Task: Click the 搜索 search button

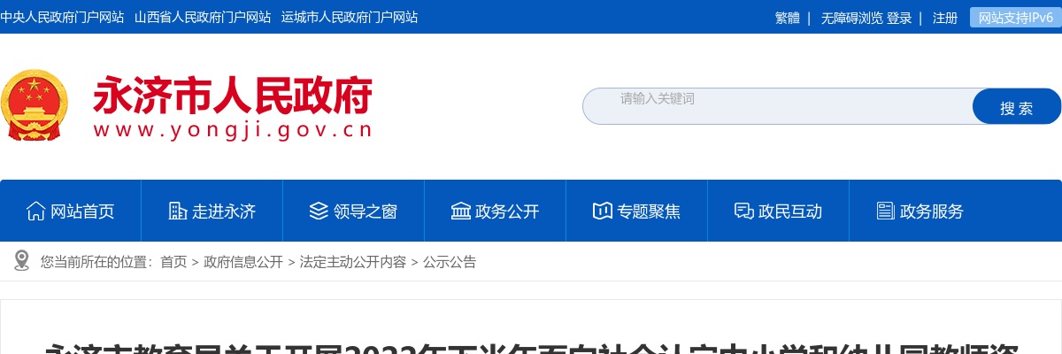Action: (x=1016, y=107)
